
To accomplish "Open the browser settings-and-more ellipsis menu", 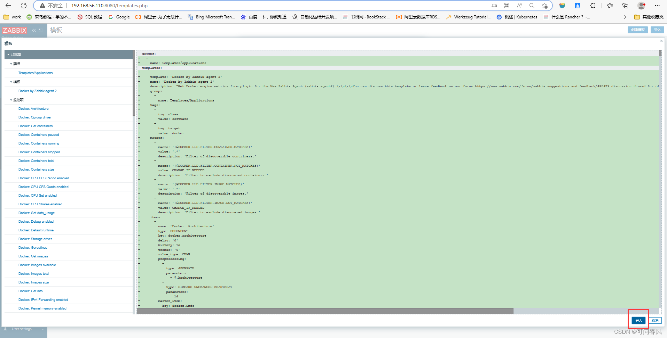I will (657, 6).
